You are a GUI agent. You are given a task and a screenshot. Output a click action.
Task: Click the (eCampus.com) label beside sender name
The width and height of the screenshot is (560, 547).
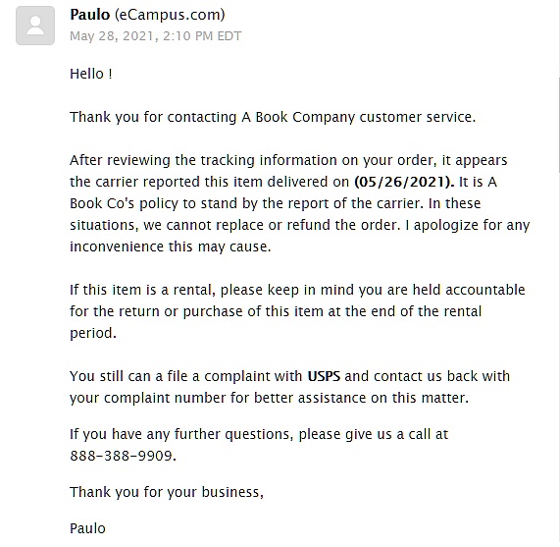pyautogui.click(x=170, y=15)
